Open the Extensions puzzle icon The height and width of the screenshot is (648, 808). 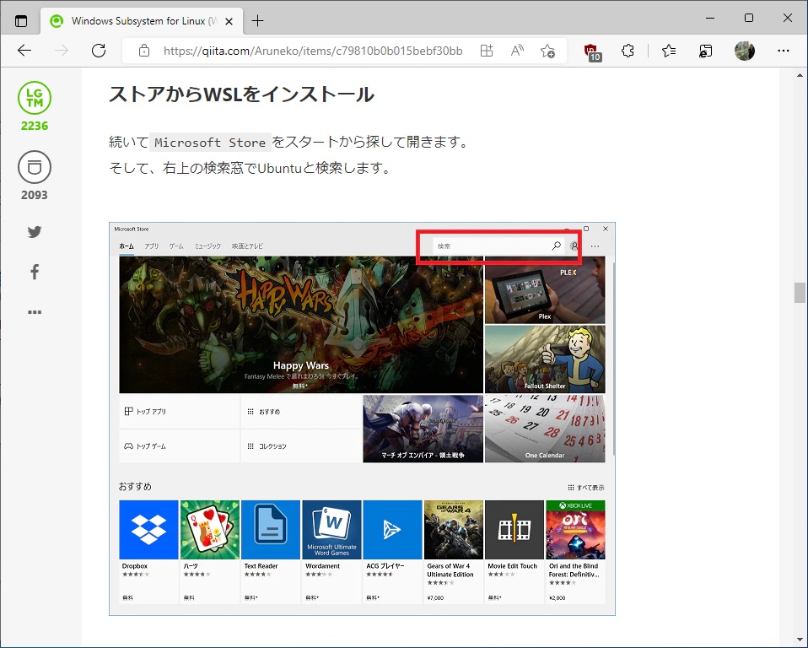(x=628, y=51)
